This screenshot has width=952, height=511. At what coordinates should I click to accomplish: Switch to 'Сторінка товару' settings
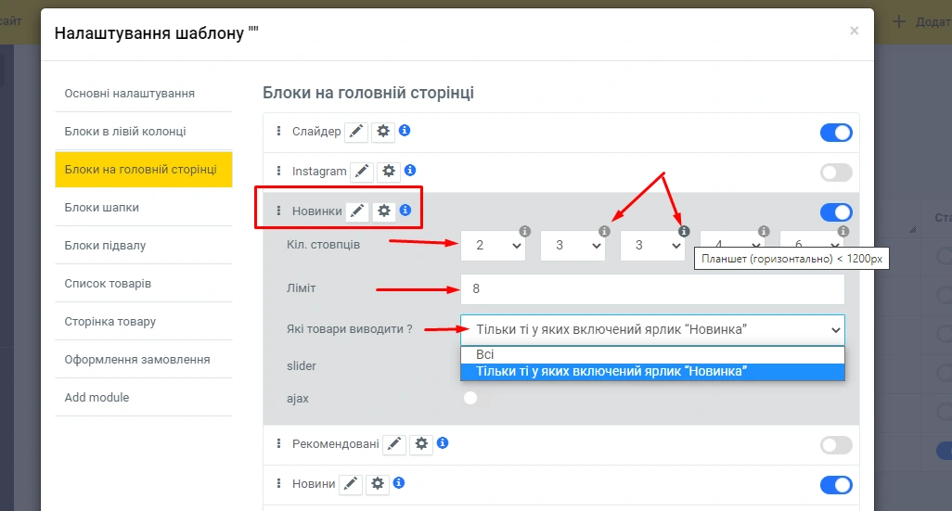point(110,322)
